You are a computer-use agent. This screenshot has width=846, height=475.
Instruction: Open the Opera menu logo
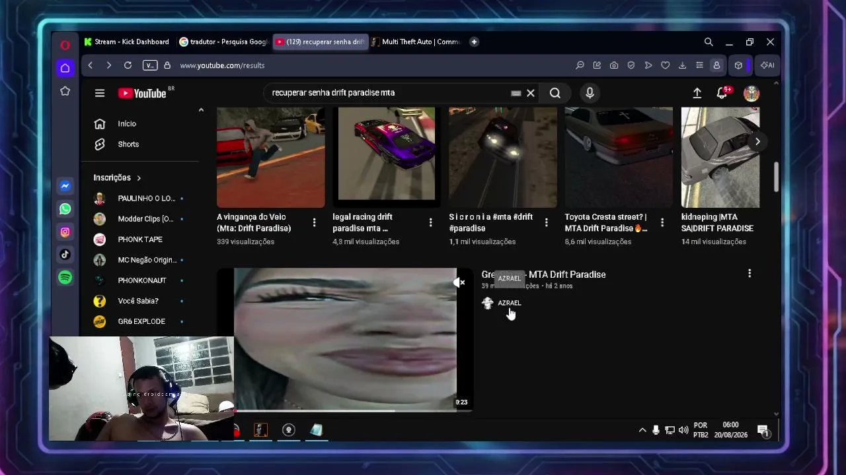(x=65, y=45)
